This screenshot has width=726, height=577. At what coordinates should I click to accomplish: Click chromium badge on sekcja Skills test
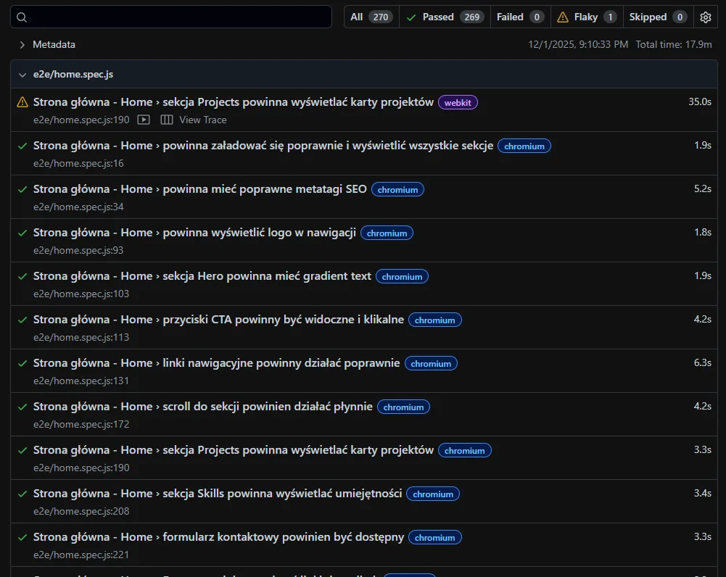[433, 494]
